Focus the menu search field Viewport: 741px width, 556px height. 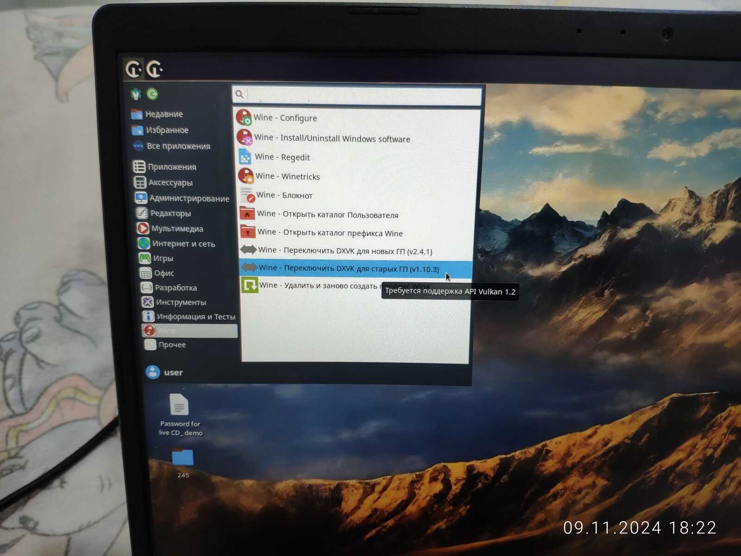coord(357,95)
